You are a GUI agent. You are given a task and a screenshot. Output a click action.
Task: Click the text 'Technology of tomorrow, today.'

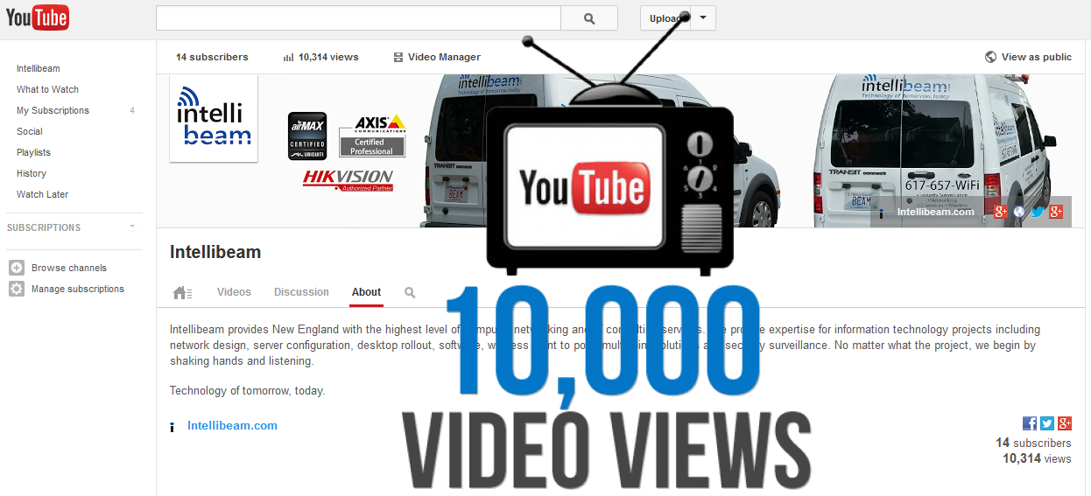tap(247, 391)
